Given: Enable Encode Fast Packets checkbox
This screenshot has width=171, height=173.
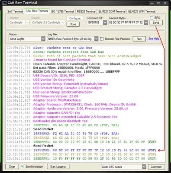Looking at the screenshot, I should (102, 39).
